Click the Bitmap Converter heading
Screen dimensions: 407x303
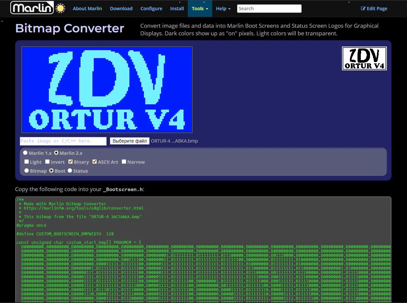point(70,28)
